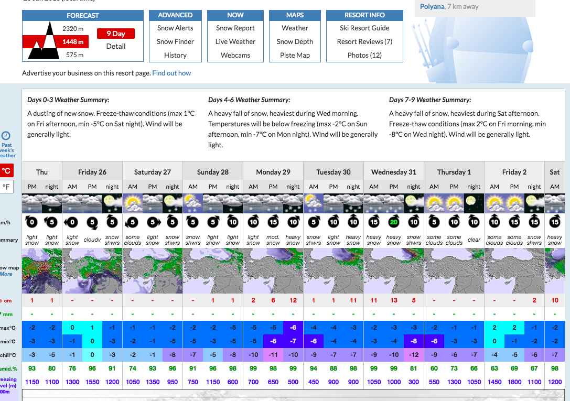This screenshot has width=570, height=401.
Task: Select the 1448 m mid-mountain elevation
Action: pyautogui.click(x=73, y=42)
